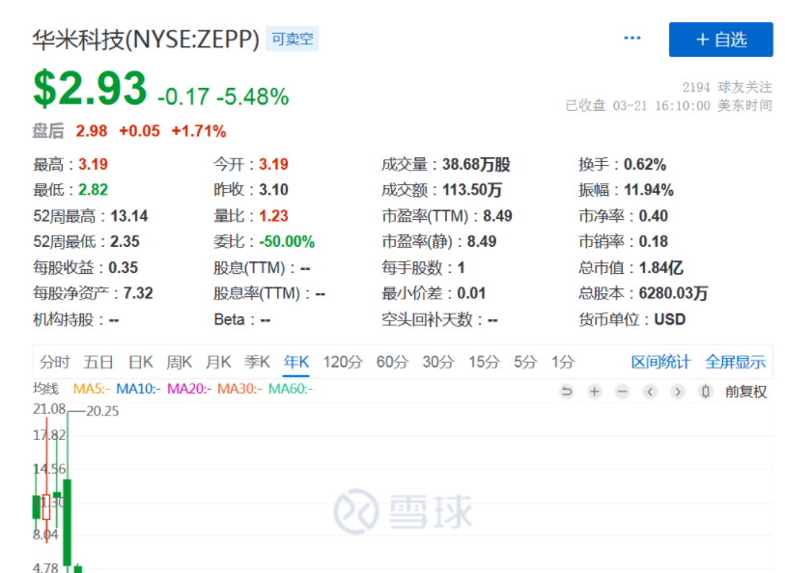The width and height of the screenshot is (785, 573).
Task: Select the 30分 chart tab
Action: pos(438,362)
